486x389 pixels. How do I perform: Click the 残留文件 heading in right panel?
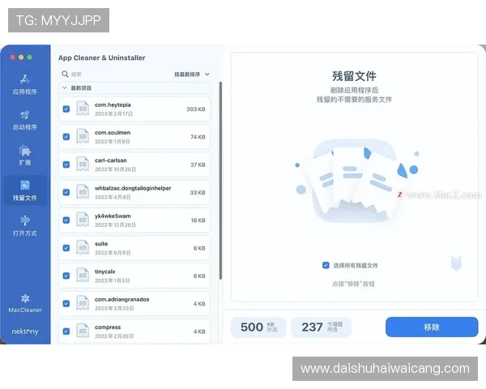[x=354, y=76]
